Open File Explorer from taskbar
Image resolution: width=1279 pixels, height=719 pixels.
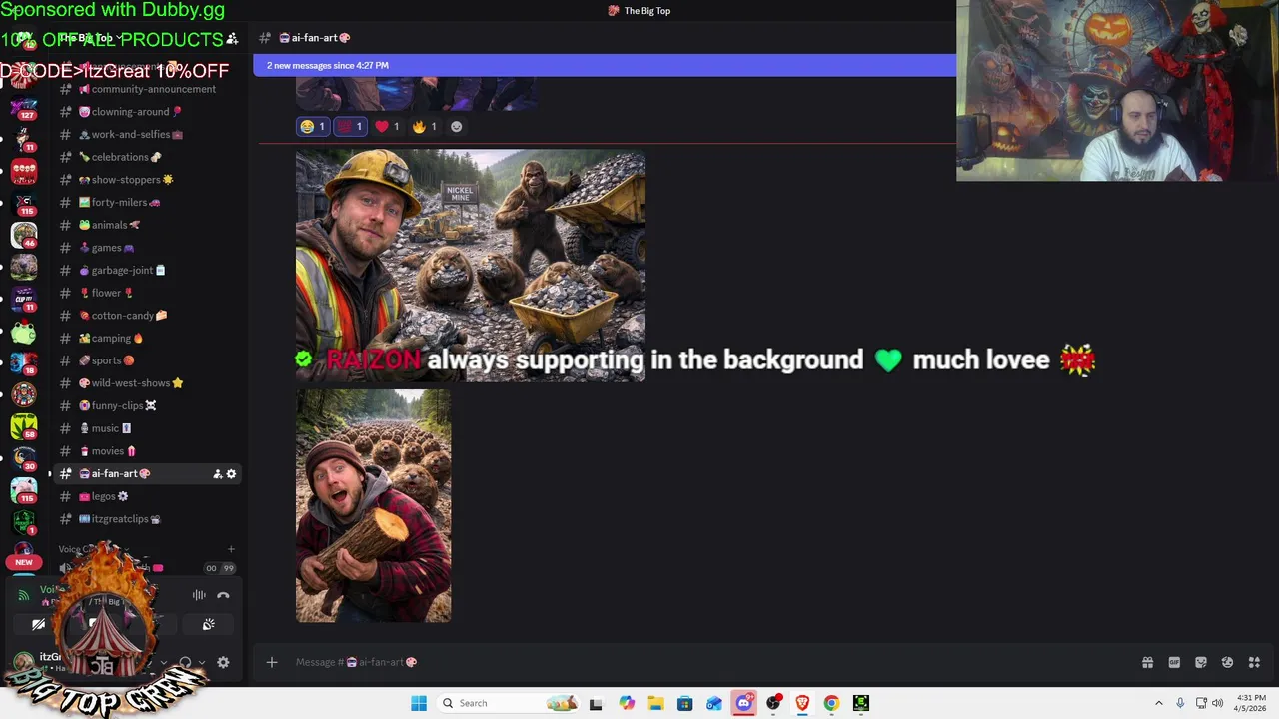655,703
